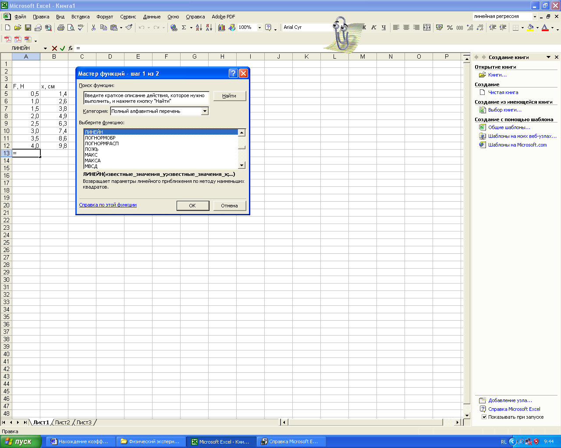Viewport: 561px width, 448px height.
Task: Open the Категория dropdown list
Action: pyautogui.click(x=205, y=111)
